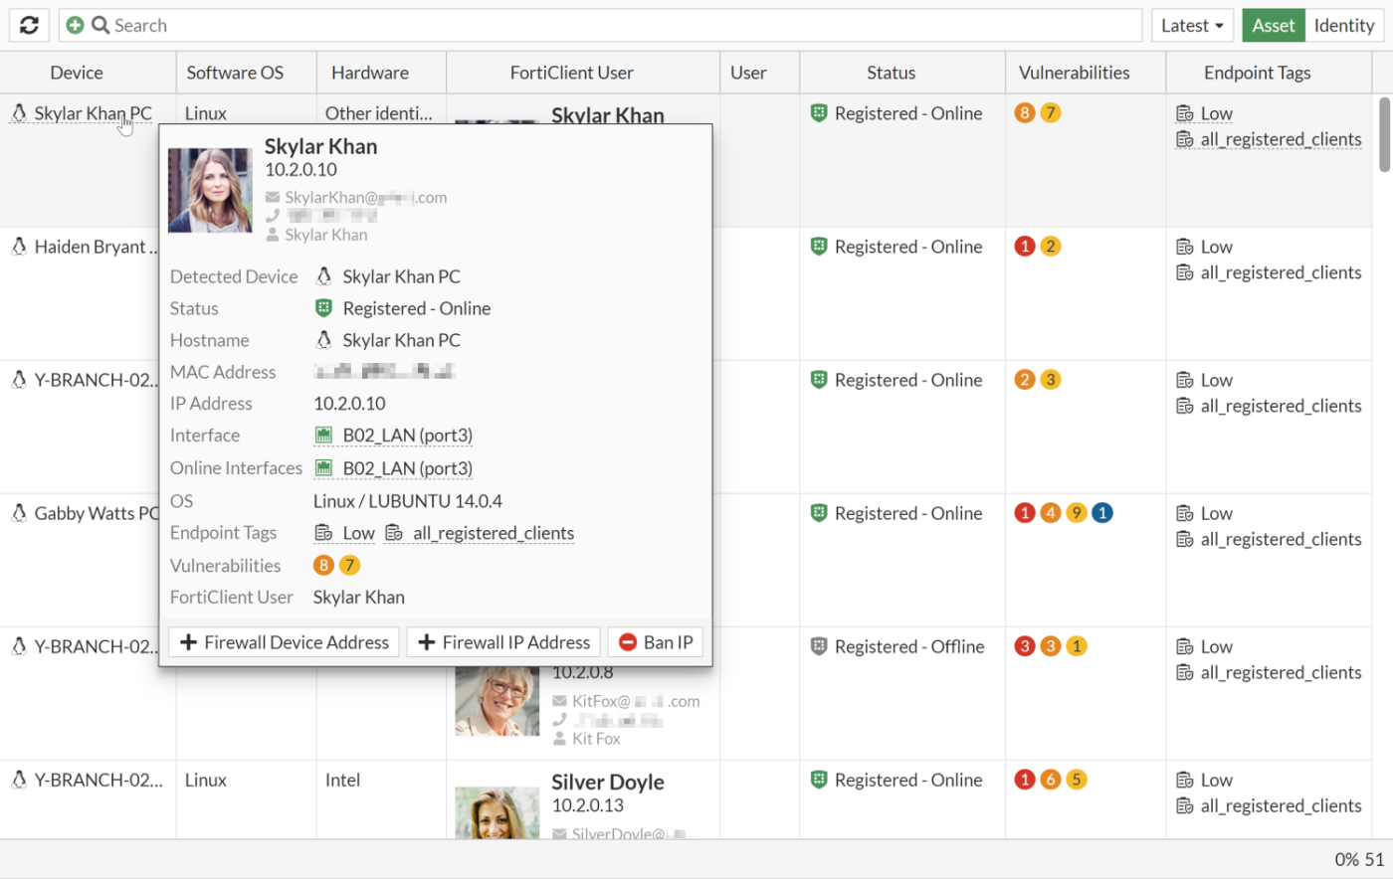Click the green add-filter plus icon
1393x879 pixels.
coord(75,26)
